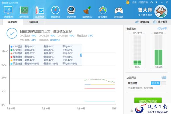Toggle 硬盘温度 red legend swatch
Screen dimensions: 171x114
pyautogui.click(x=11, y=57)
